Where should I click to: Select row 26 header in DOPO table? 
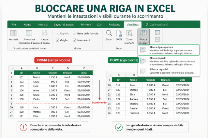109,113
